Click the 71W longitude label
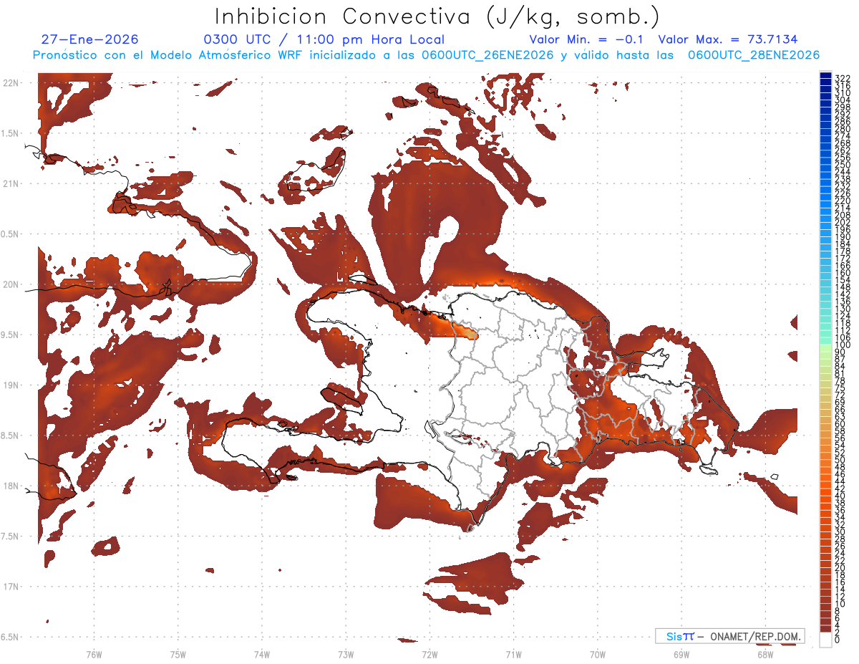The width and height of the screenshot is (859, 664). (513, 653)
